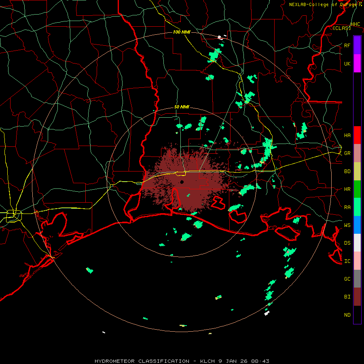Click the [CLAS] units label
Image resolution: width=364 pixels, height=364 pixels.
pos(342,28)
